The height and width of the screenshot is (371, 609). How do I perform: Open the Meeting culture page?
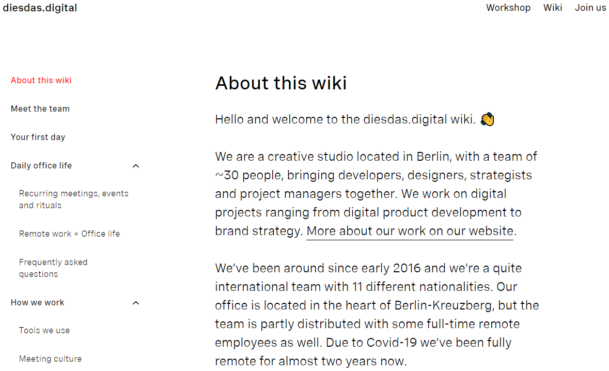coord(50,359)
